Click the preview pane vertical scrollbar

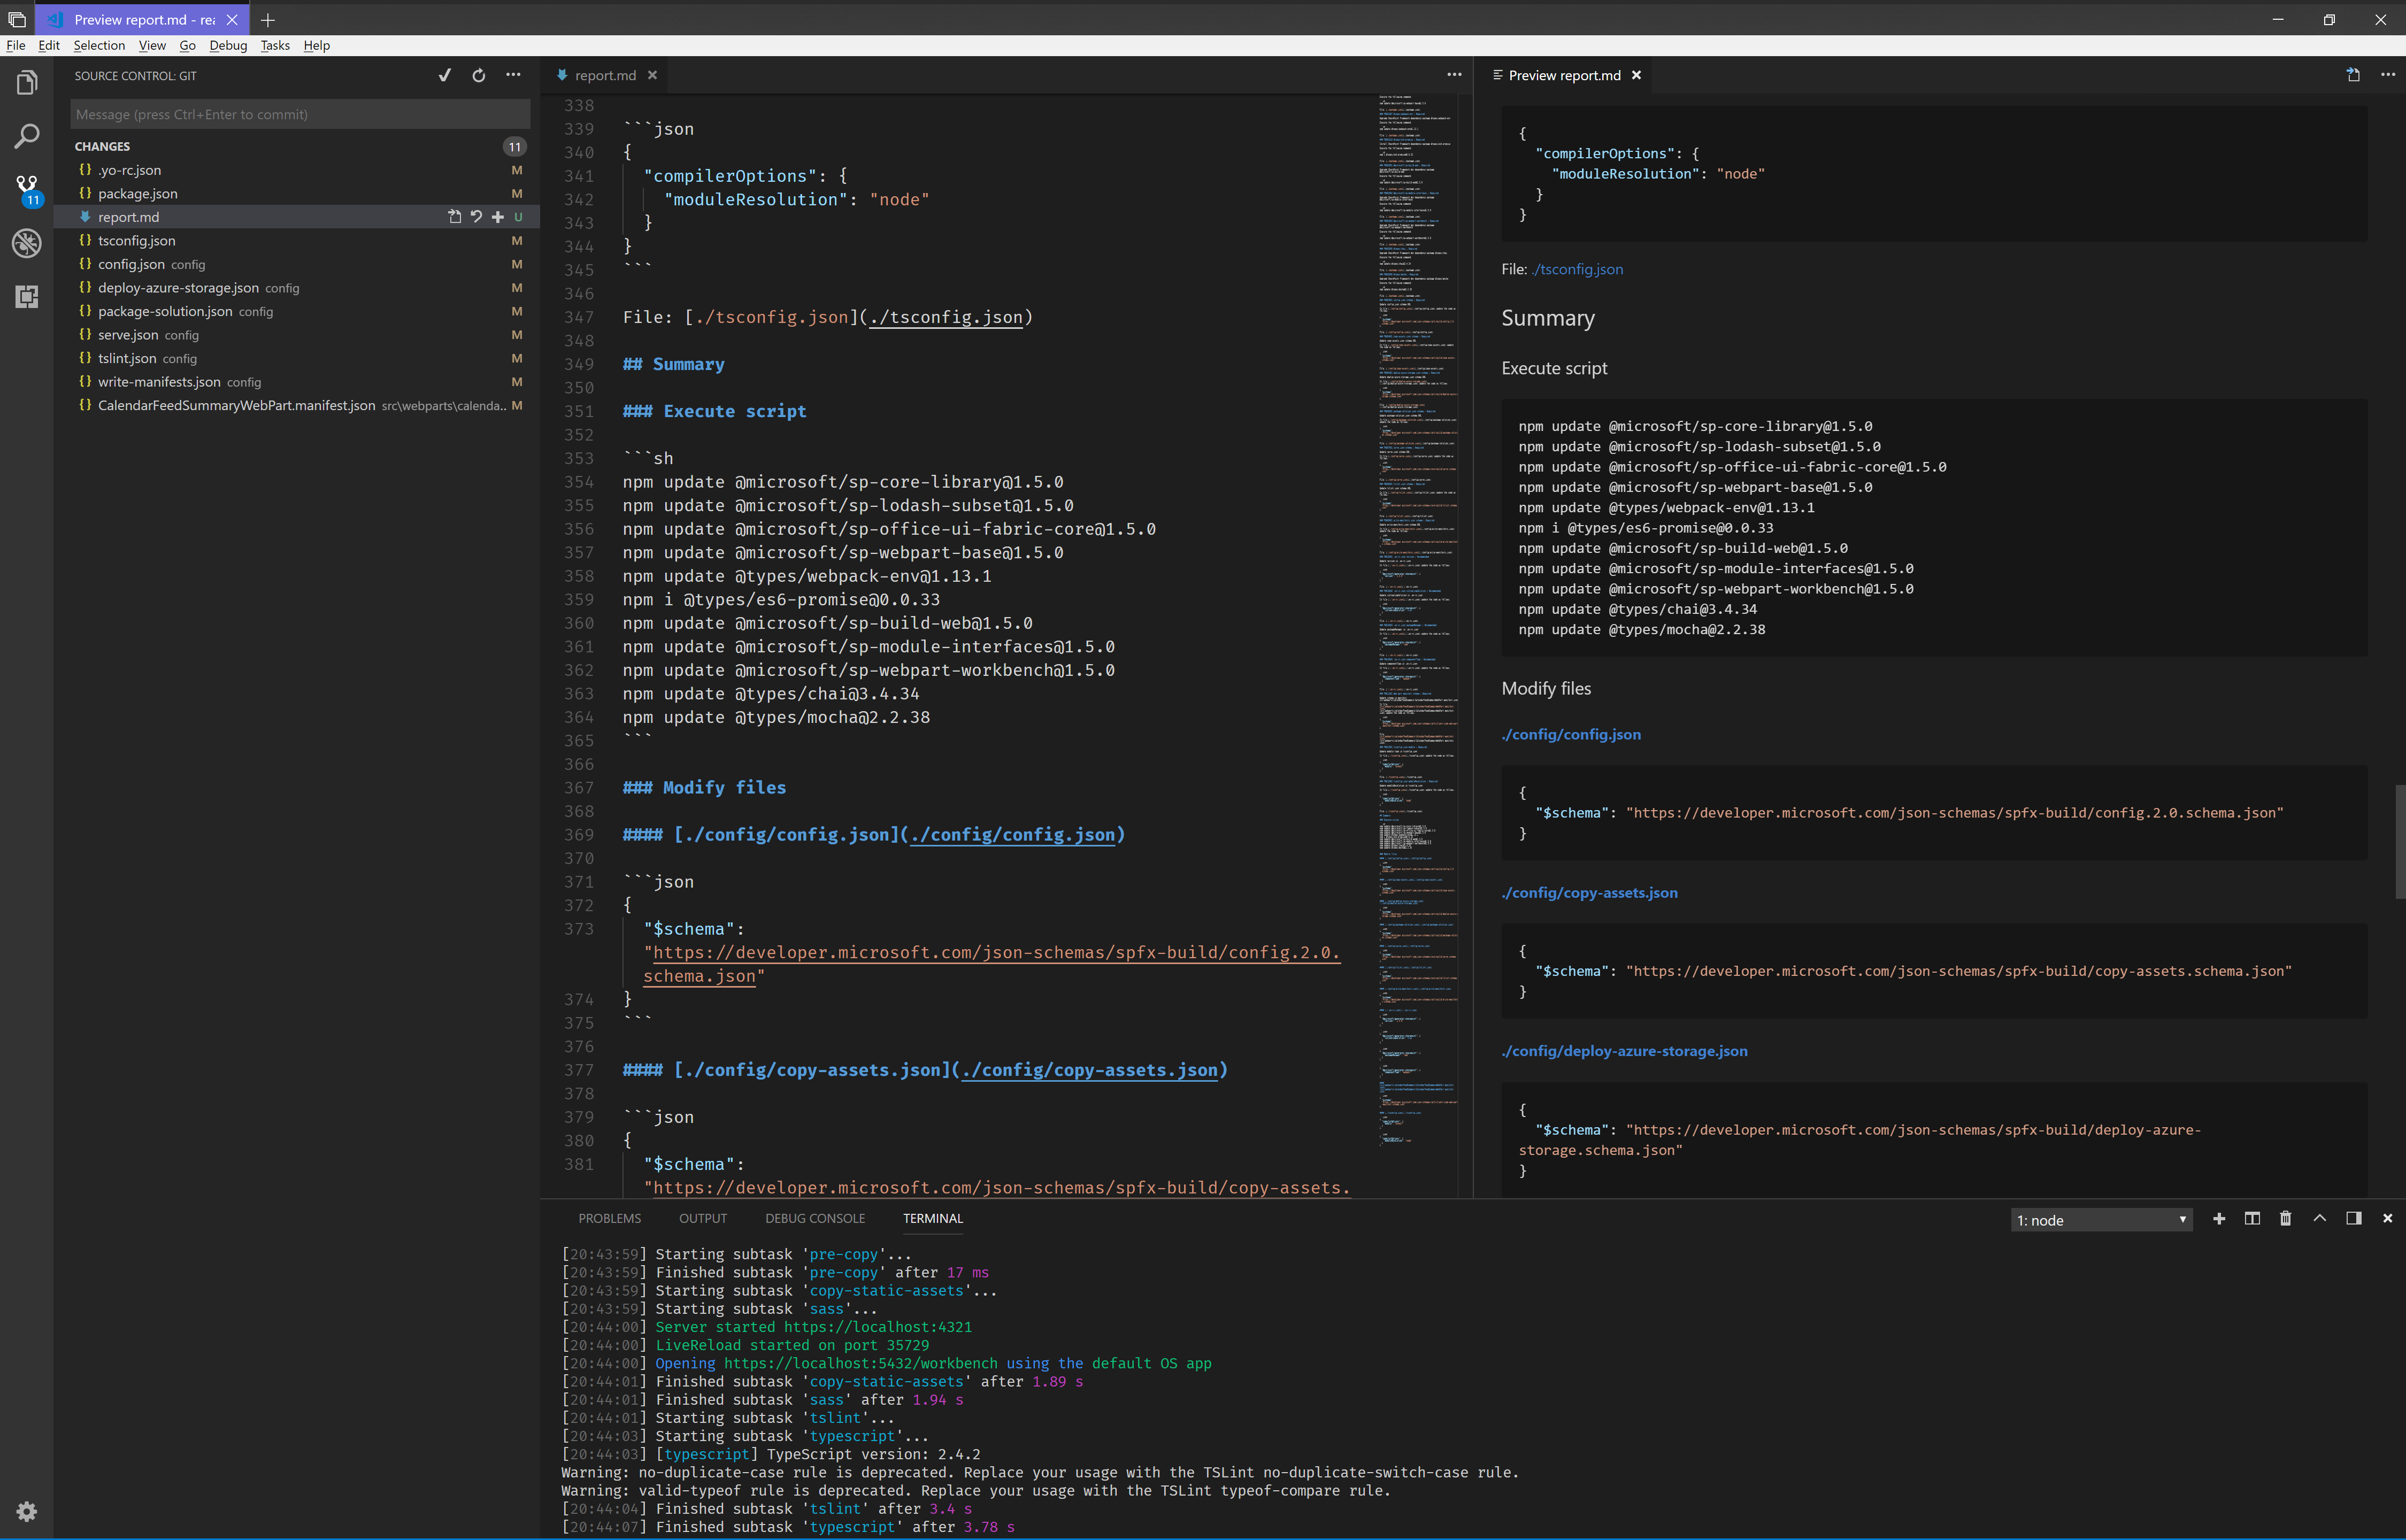[x=2399, y=841]
